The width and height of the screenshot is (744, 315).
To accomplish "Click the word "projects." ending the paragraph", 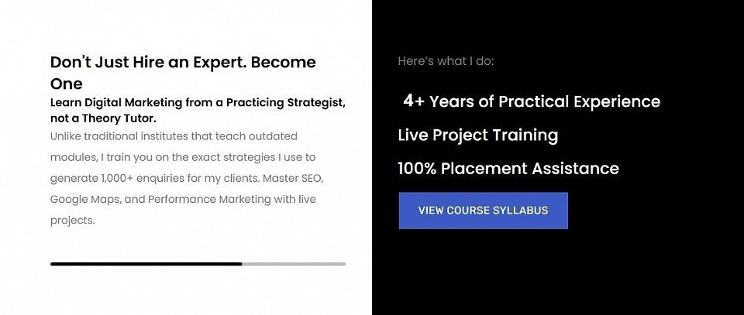I will coord(72,220).
